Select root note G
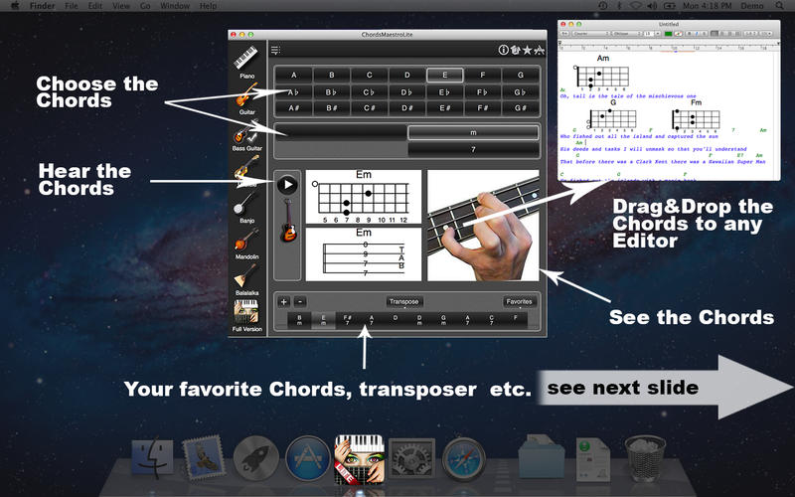The image size is (795, 497). pos(520,76)
